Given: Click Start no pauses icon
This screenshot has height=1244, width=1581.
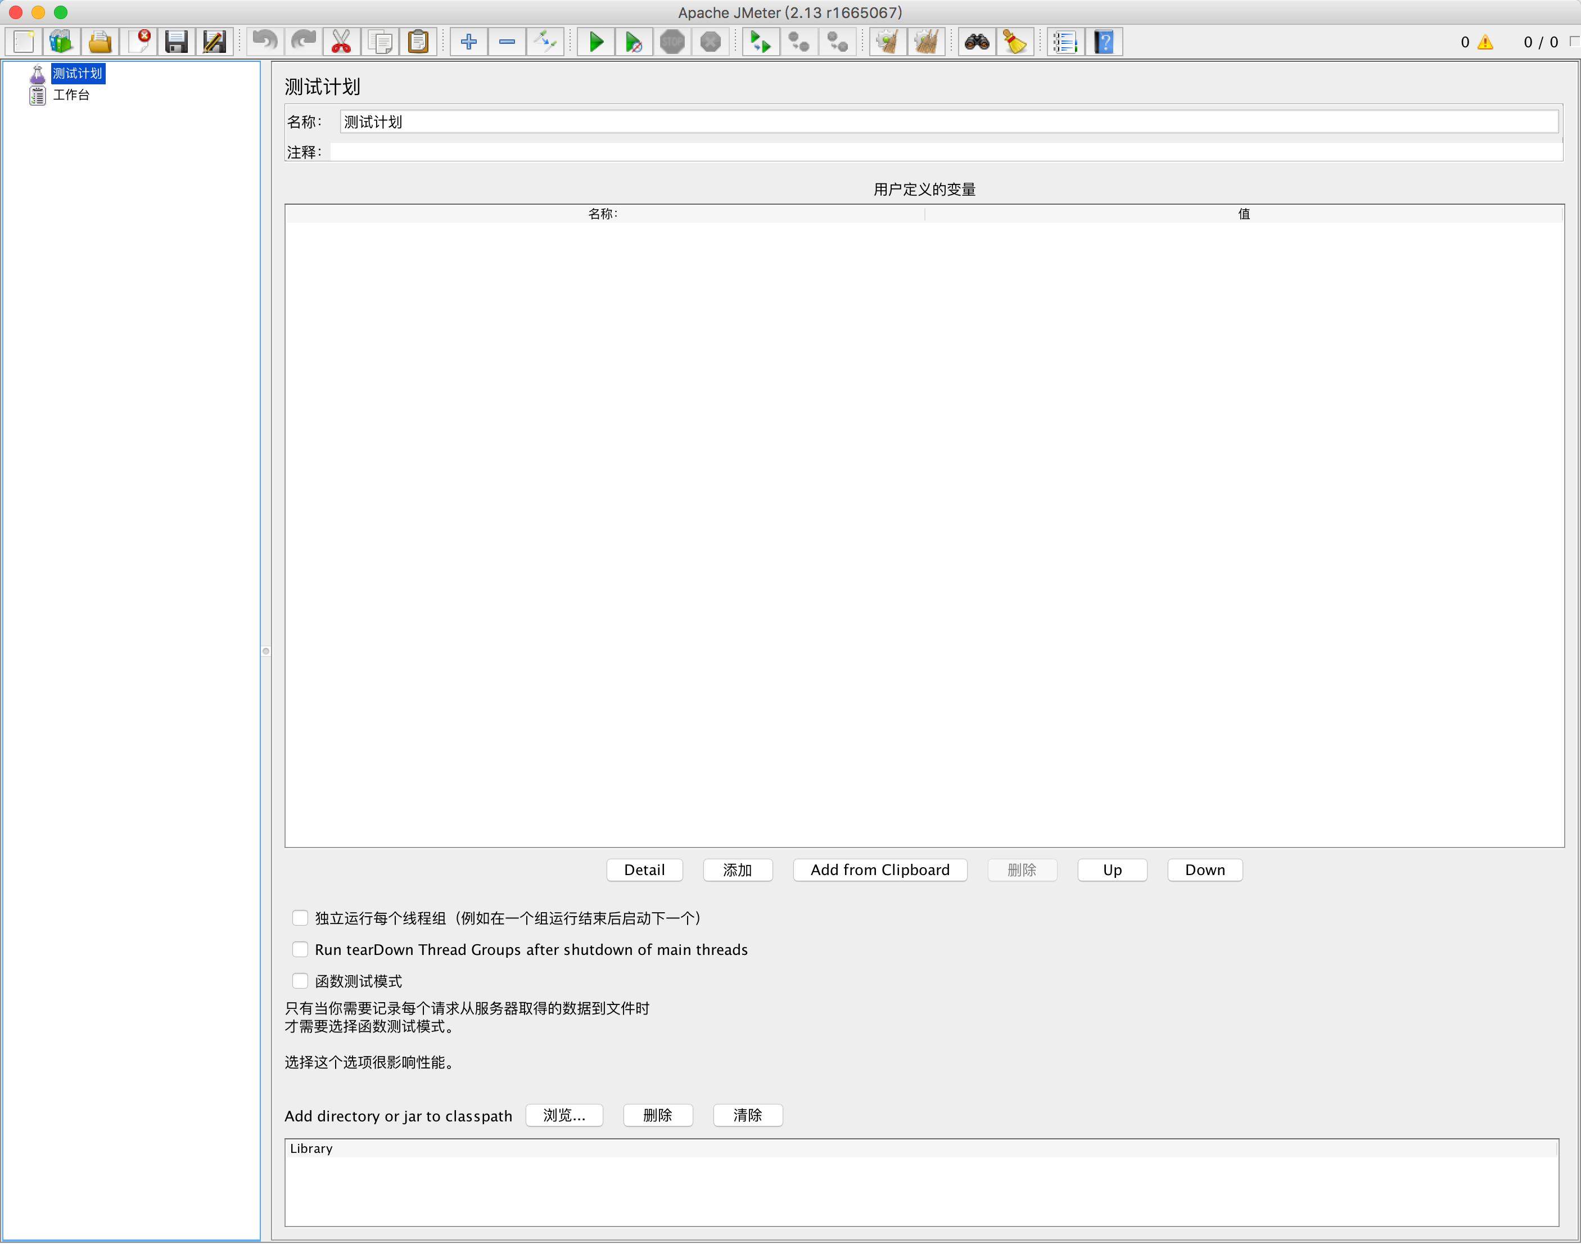Looking at the screenshot, I should (634, 42).
